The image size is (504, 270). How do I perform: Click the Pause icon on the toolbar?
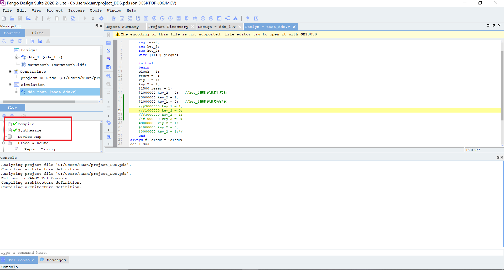coord(93,18)
